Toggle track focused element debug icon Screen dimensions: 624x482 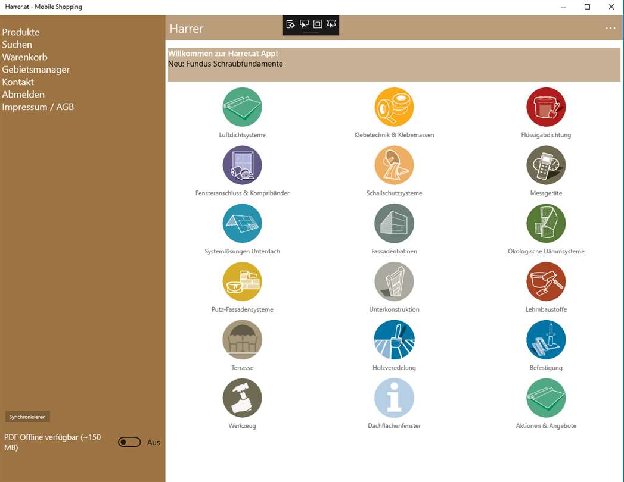(x=331, y=24)
